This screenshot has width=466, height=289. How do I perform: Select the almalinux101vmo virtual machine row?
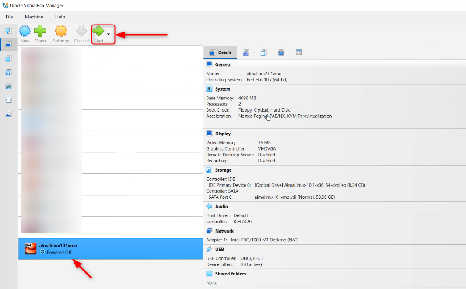[x=111, y=249]
